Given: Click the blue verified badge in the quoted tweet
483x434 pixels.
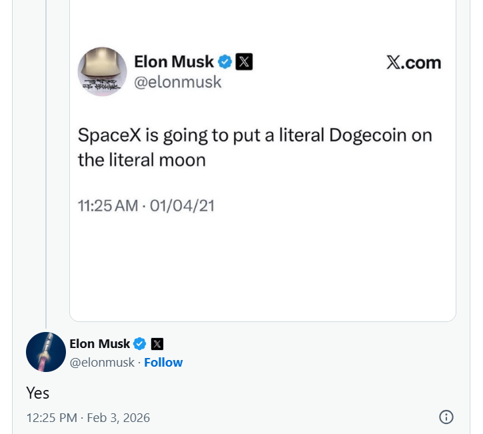Looking at the screenshot, I should [225, 62].
